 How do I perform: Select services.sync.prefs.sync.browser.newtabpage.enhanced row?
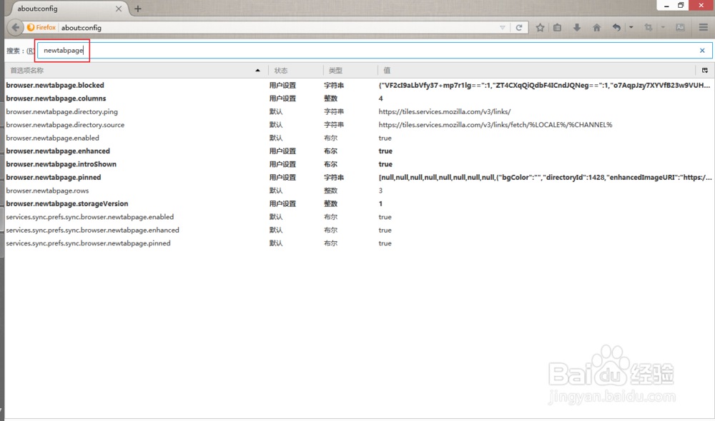359,230
